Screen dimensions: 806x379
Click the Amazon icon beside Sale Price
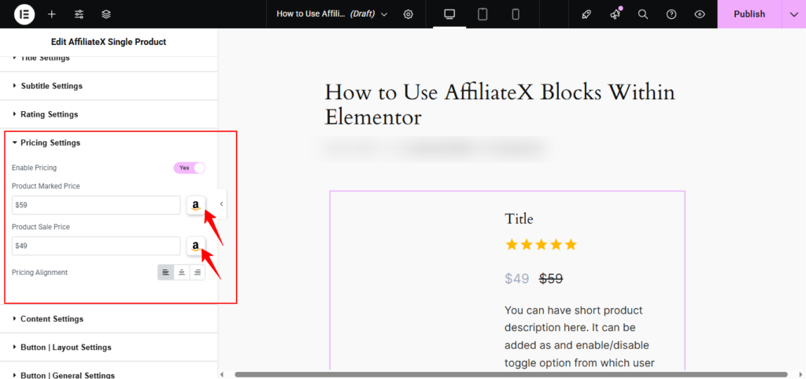tap(195, 247)
